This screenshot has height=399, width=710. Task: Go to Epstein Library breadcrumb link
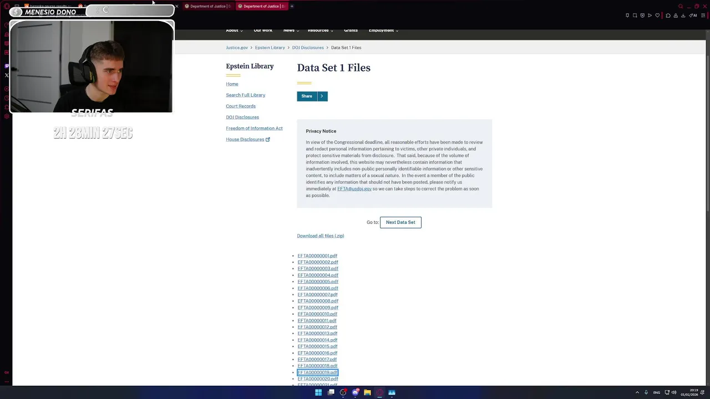(x=270, y=48)
